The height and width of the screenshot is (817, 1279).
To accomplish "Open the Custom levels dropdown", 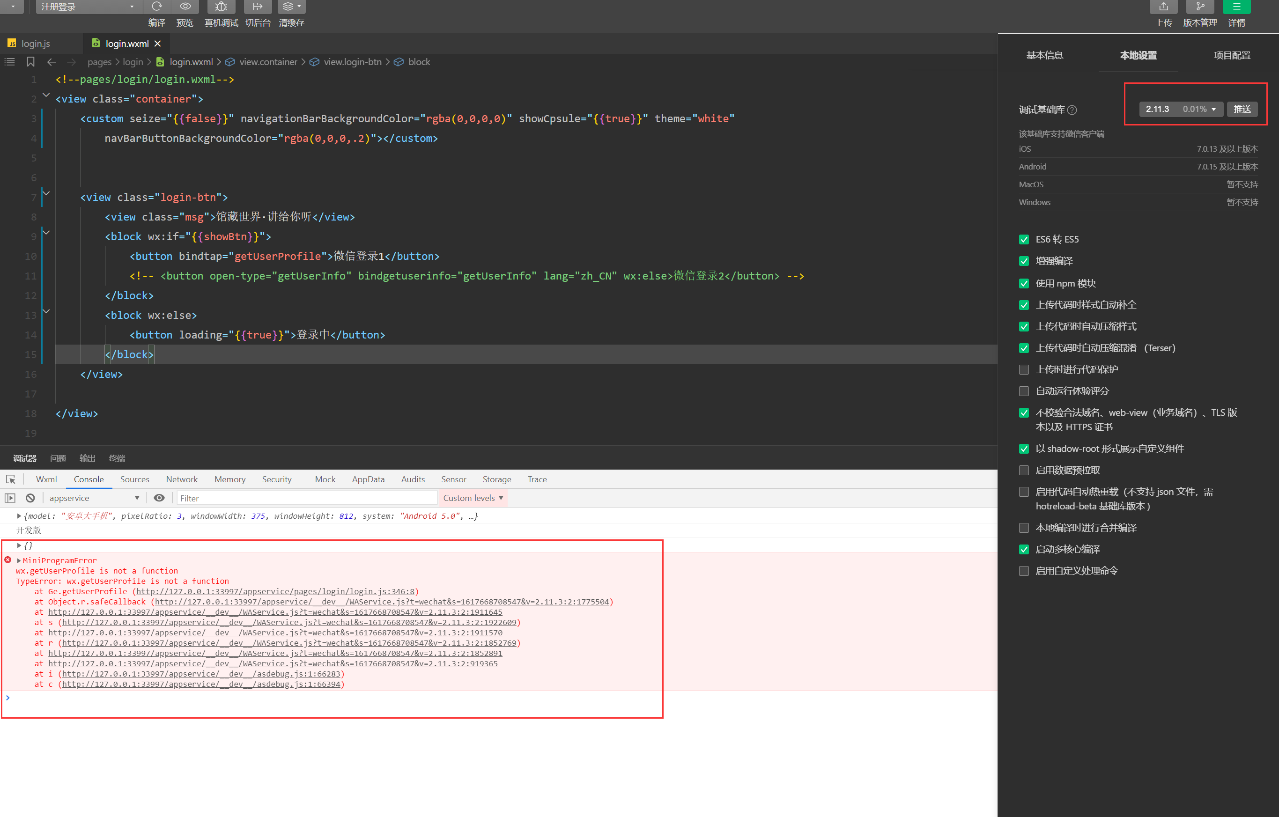I will pos(473,498).
